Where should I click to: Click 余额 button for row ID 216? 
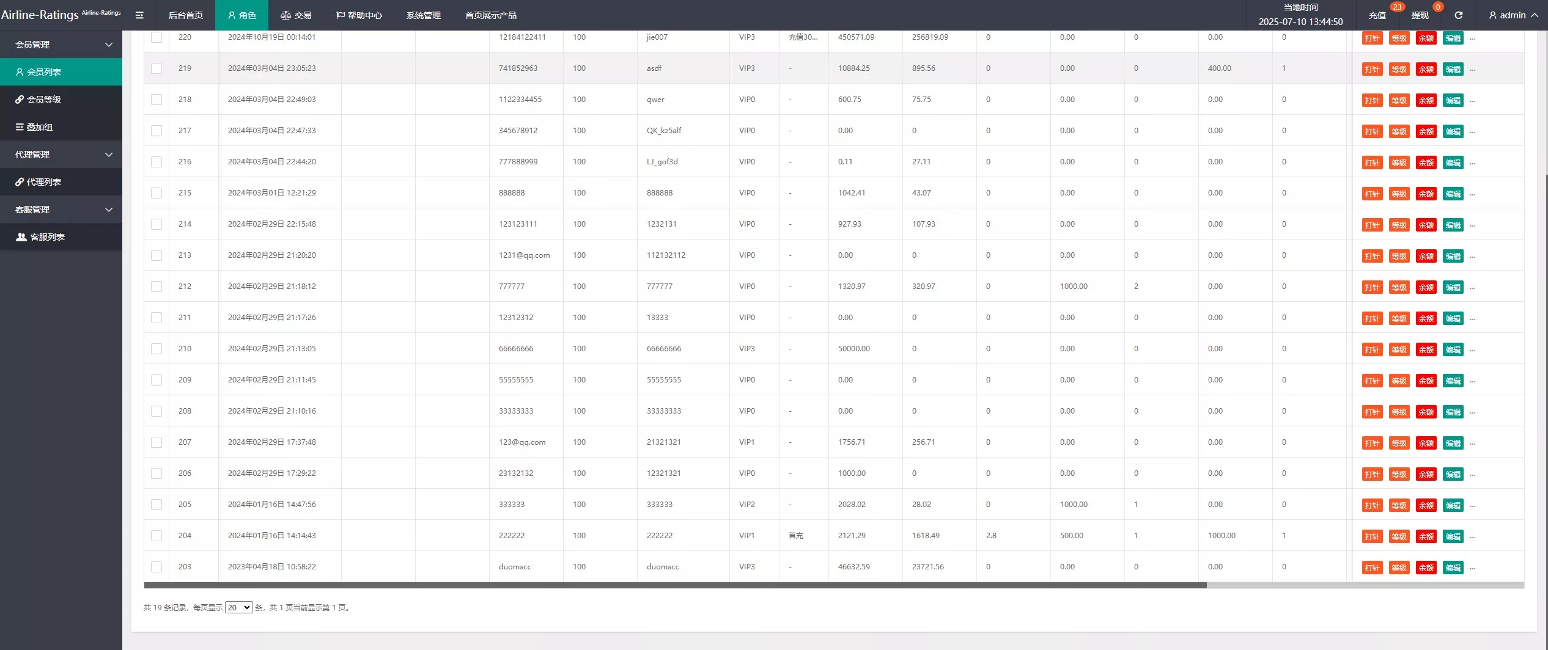1426,162
